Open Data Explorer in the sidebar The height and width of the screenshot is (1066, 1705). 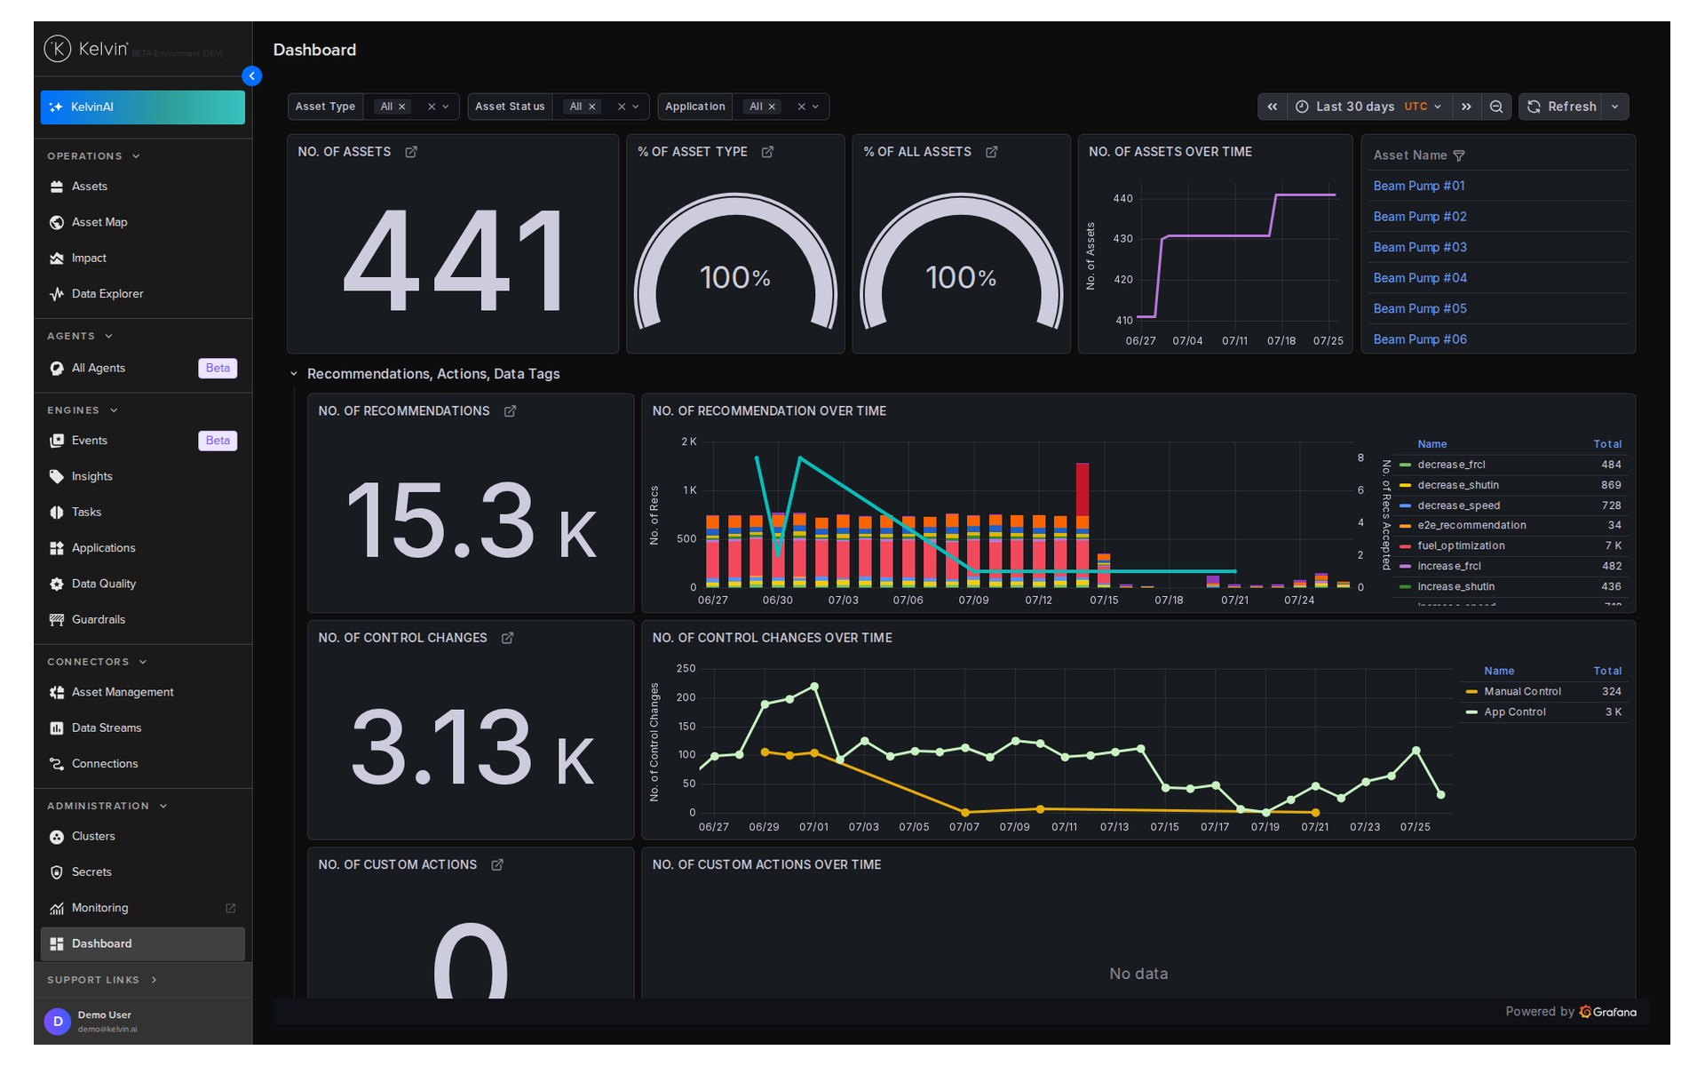107,294
